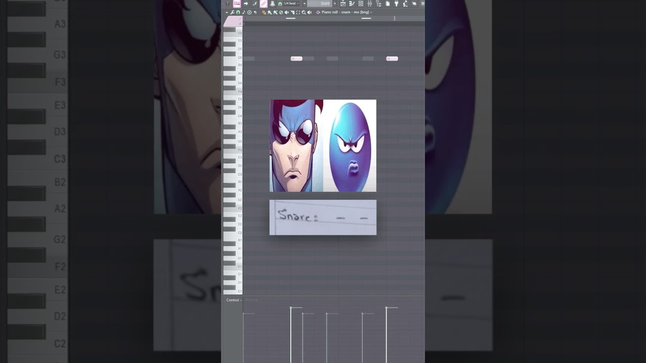The height and width of the screenshot is (363, 646).
Task: Click the document page icon in top toolbar
Action: 388,4
